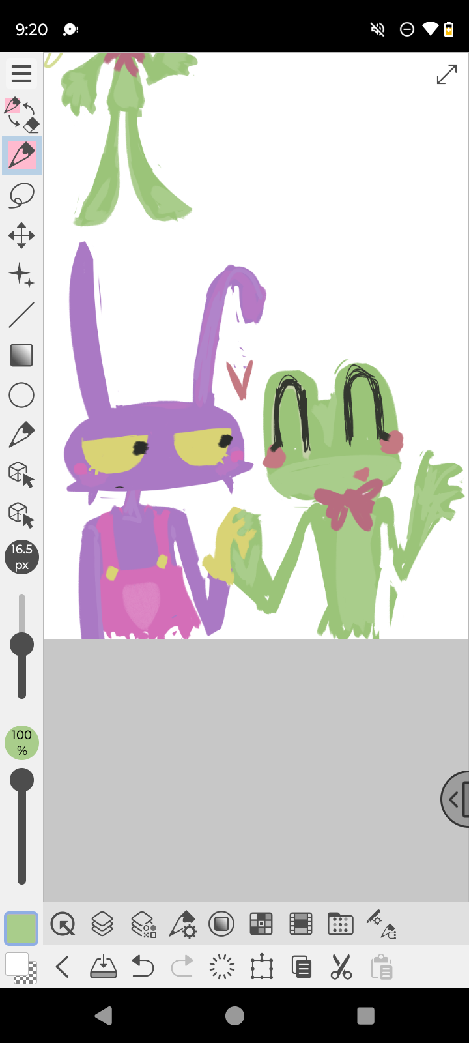Activate the Gradient tool
469x1043 pixels.
(21, 355)
